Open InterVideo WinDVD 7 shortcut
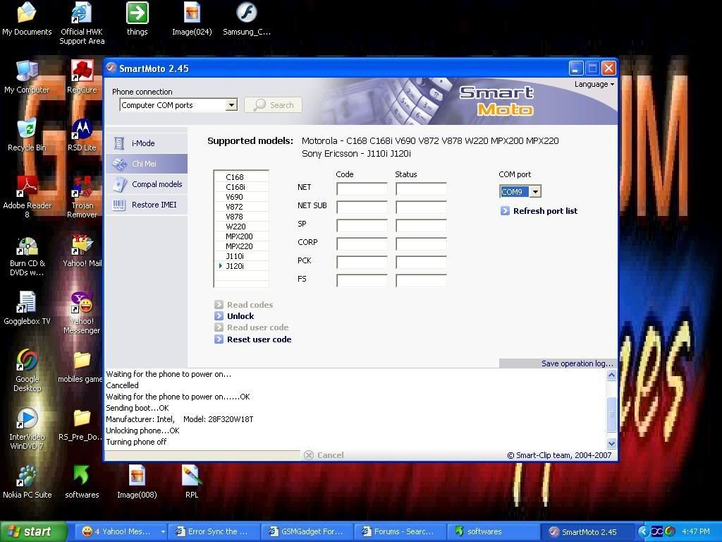The image size is (722, 542). click(27, 429)
